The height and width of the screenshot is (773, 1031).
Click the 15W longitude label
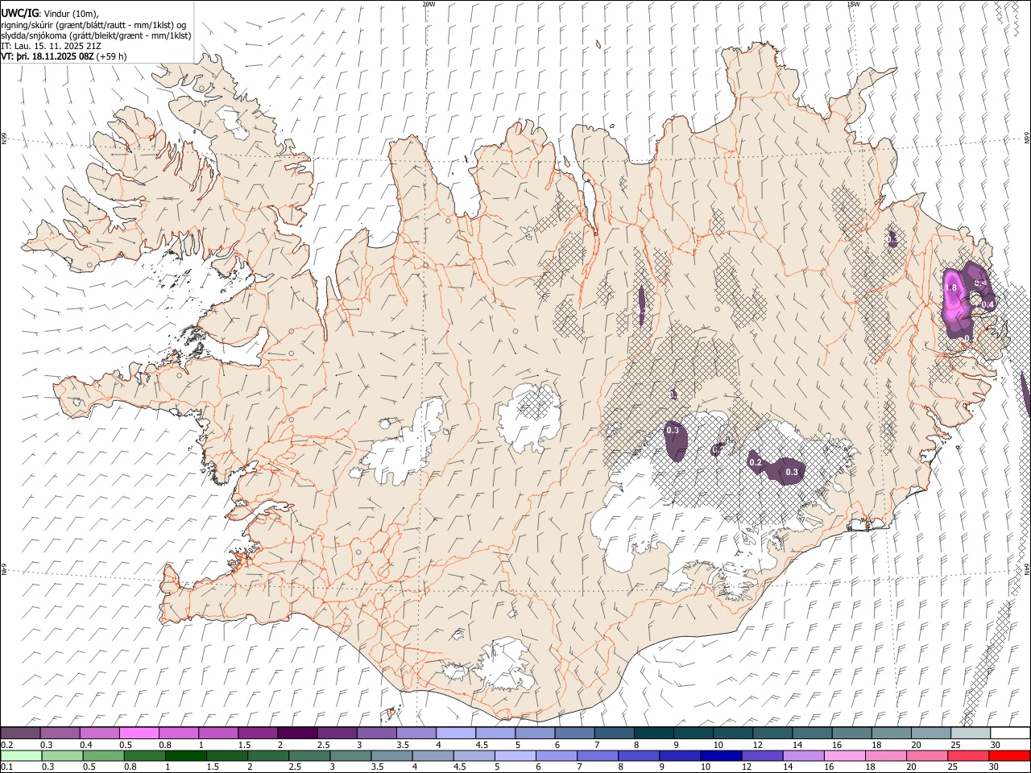[853, 4]
